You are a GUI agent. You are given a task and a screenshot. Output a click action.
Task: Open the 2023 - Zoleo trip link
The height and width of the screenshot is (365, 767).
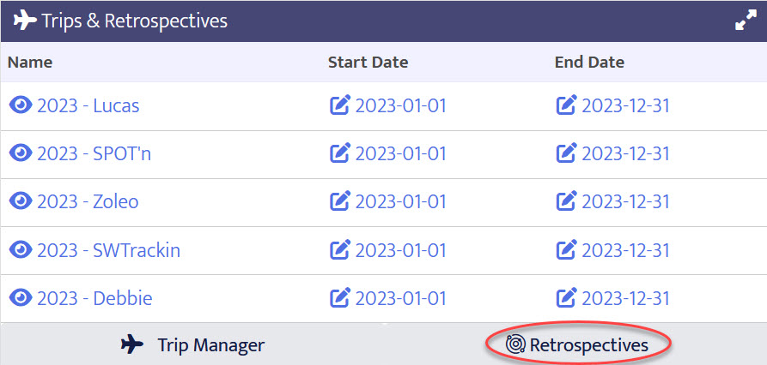point(88,201)
